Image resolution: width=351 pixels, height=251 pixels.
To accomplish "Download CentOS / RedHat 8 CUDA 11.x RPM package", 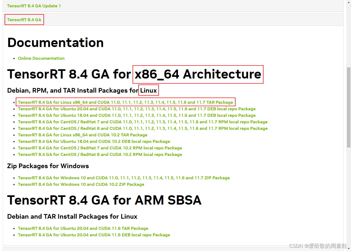I will [x=143, y=128].
